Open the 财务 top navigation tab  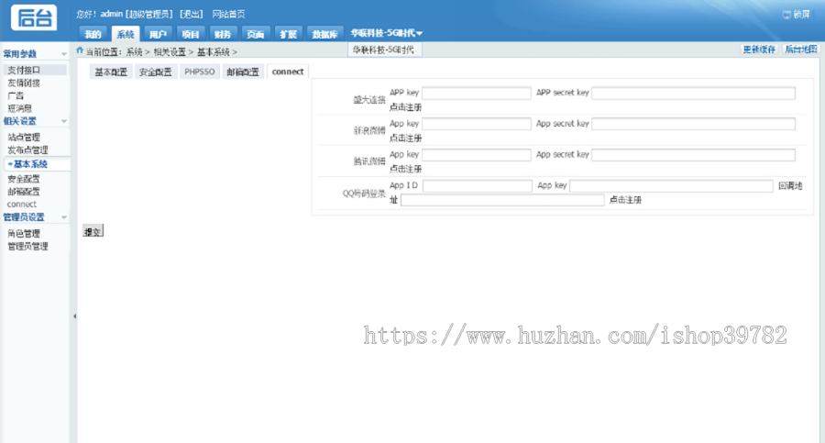[x=223, y=34]
